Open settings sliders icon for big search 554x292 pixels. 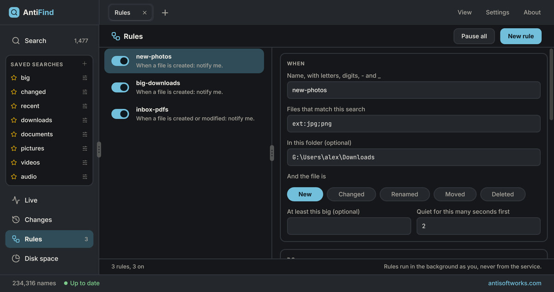pyautogui.click(x=85, y=78)
